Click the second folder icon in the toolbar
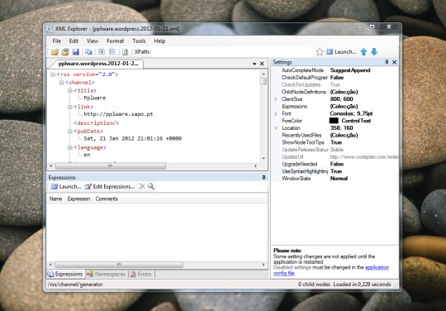 pyautogui.click(x=65, y=52)
